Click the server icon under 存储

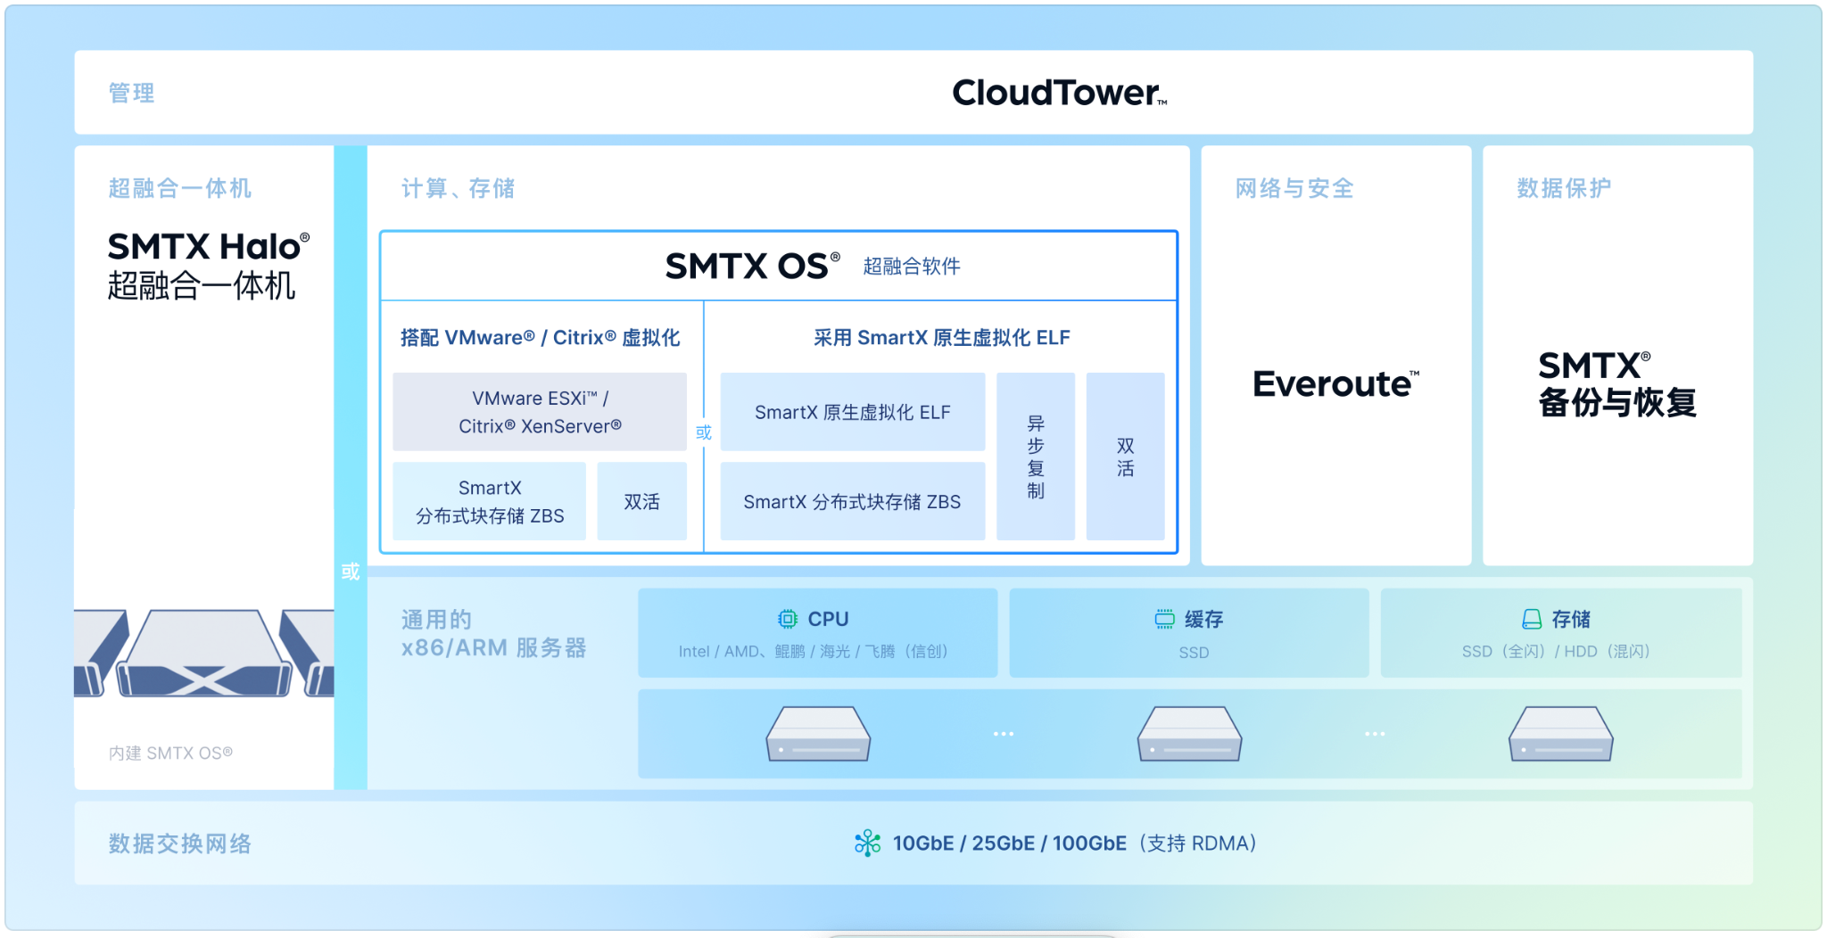pos(1560,734)
